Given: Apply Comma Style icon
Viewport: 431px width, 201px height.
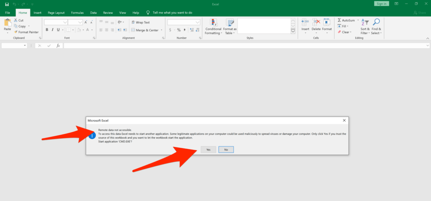Looking at the screenshot, I should [x=184, y=30].
